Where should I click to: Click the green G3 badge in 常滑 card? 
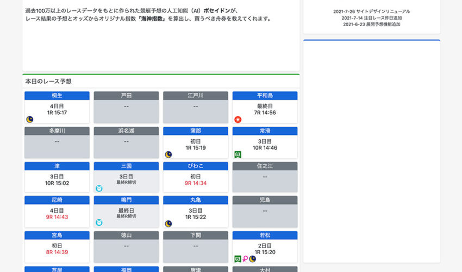coord(238,154)
